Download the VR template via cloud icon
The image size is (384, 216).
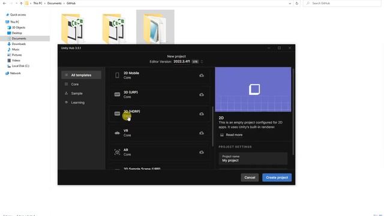[x=202, y=133]
